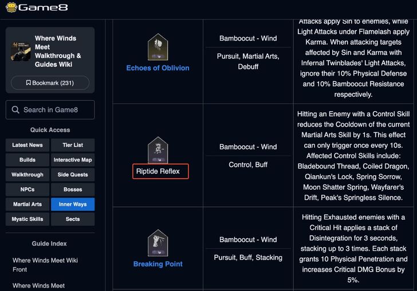Focus the Search in Game8 field
Viewport: 417px width, 291px height.
(57, 110)
